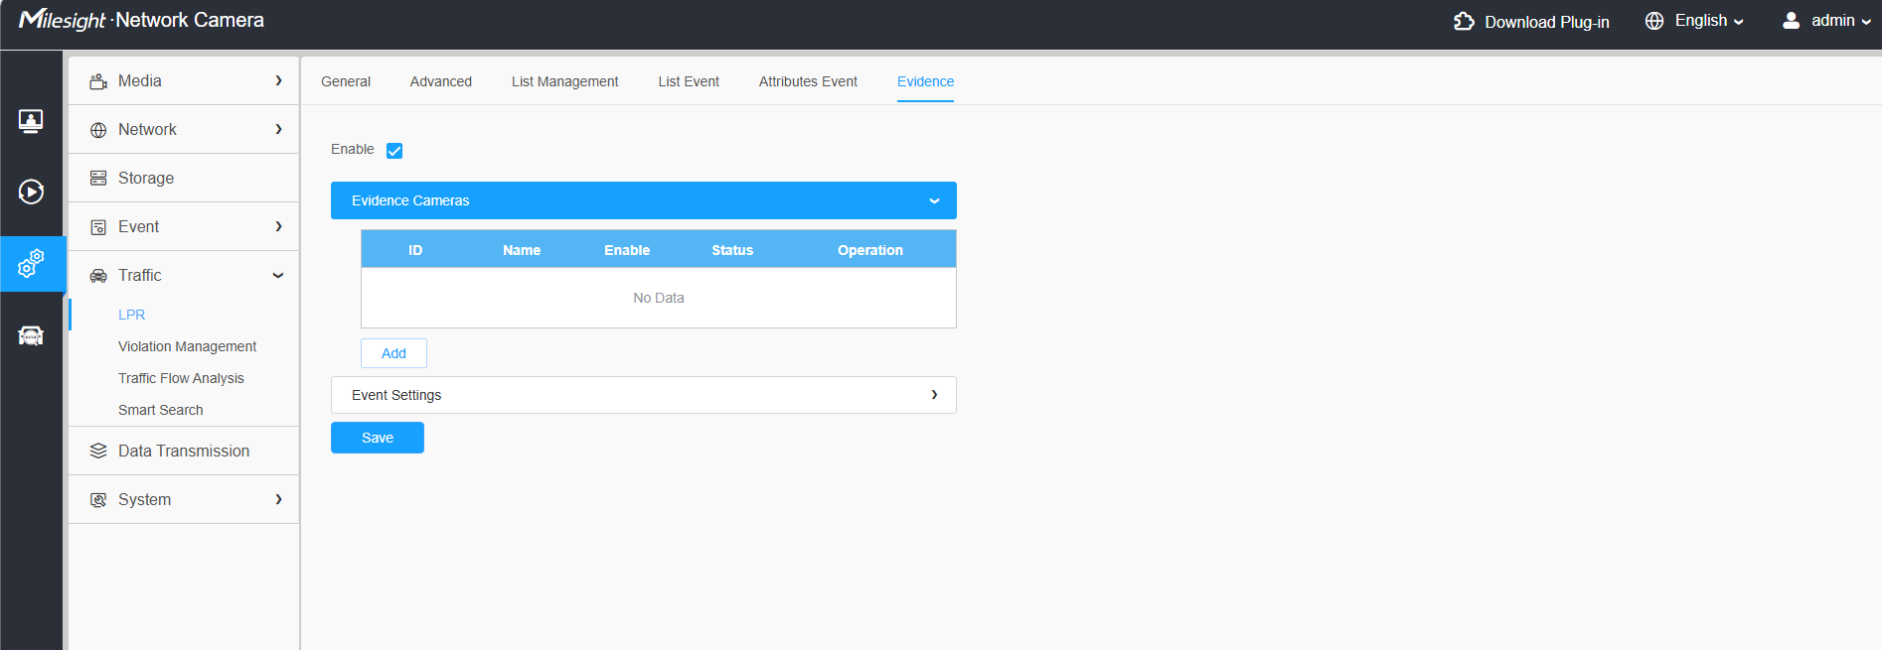Select the Evidence tab

pyautogui.click(x=925, y=81)
